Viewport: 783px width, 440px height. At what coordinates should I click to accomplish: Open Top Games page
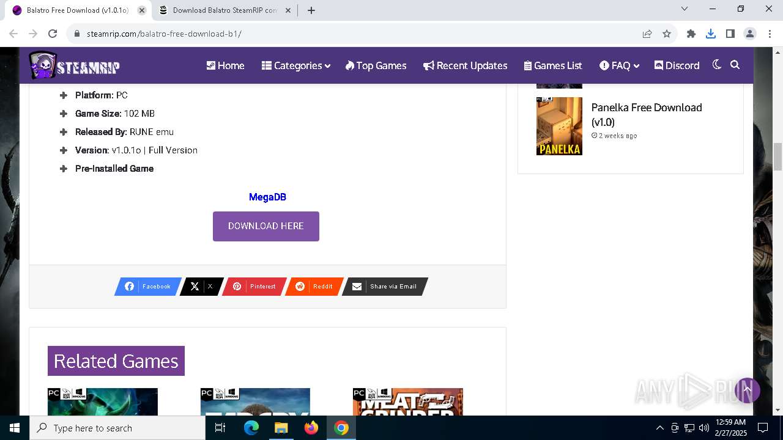click(376, 65)
